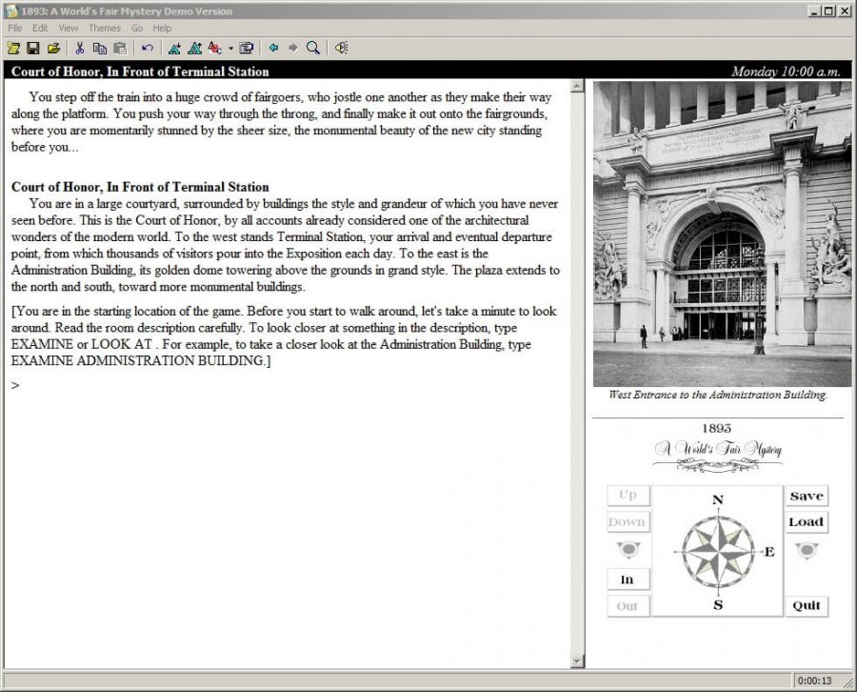
Task: Go back with the left arrow icon
Action: click(273, 49)
